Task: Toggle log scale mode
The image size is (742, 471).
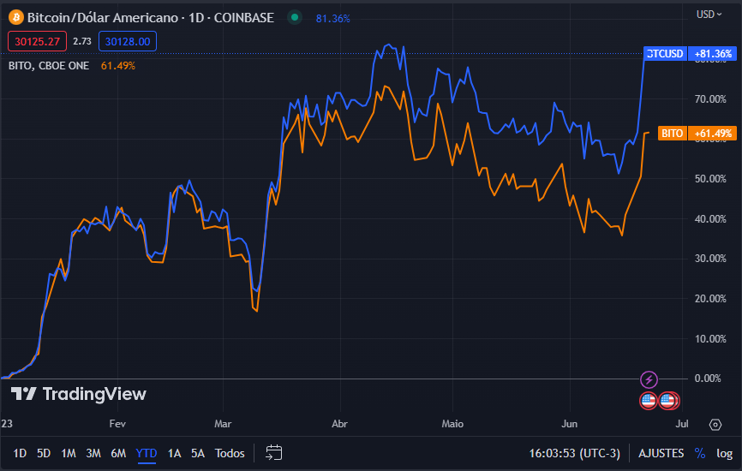Action: tap(725, 453)
